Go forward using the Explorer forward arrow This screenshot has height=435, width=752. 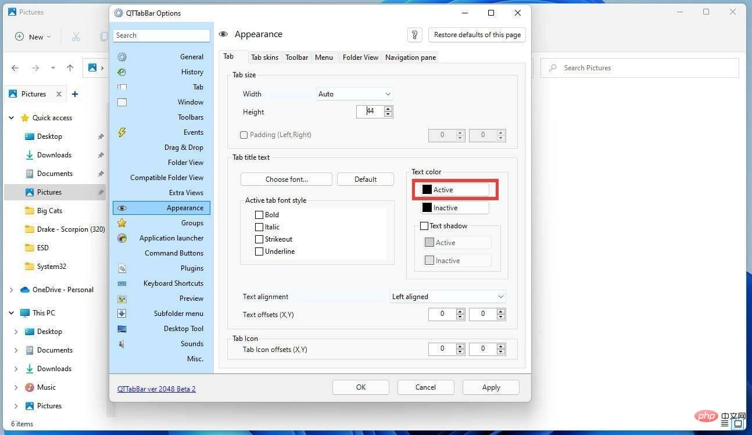click(x=35, y=68)
